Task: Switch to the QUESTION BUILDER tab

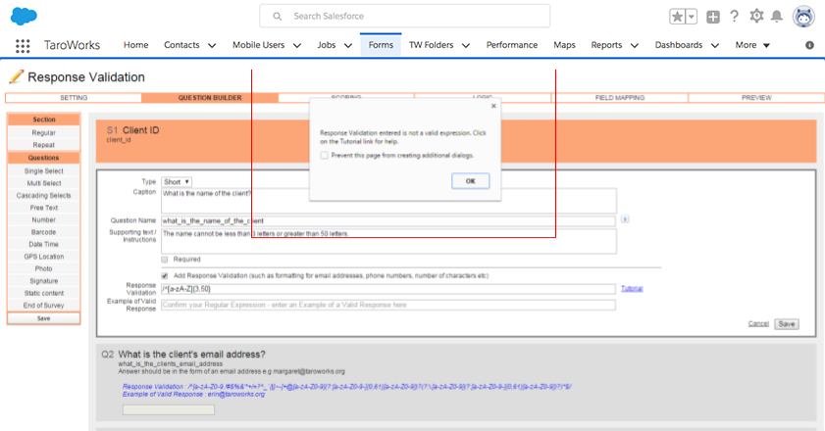Action: 210,98
